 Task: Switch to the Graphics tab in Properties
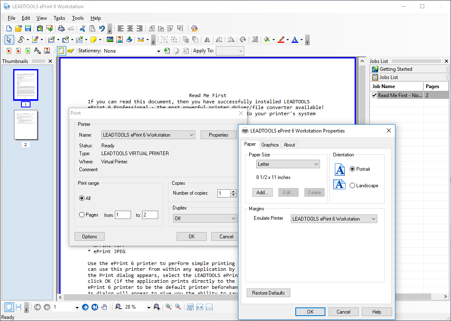[x=270, y=144]
